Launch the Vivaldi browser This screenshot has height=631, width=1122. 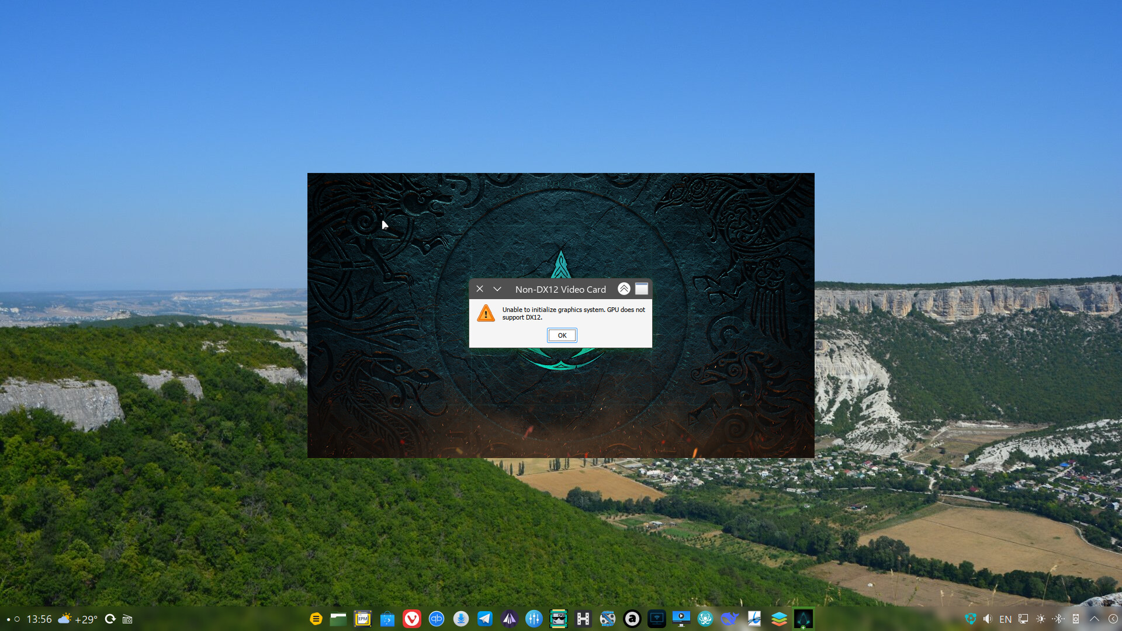coord(412,619)
